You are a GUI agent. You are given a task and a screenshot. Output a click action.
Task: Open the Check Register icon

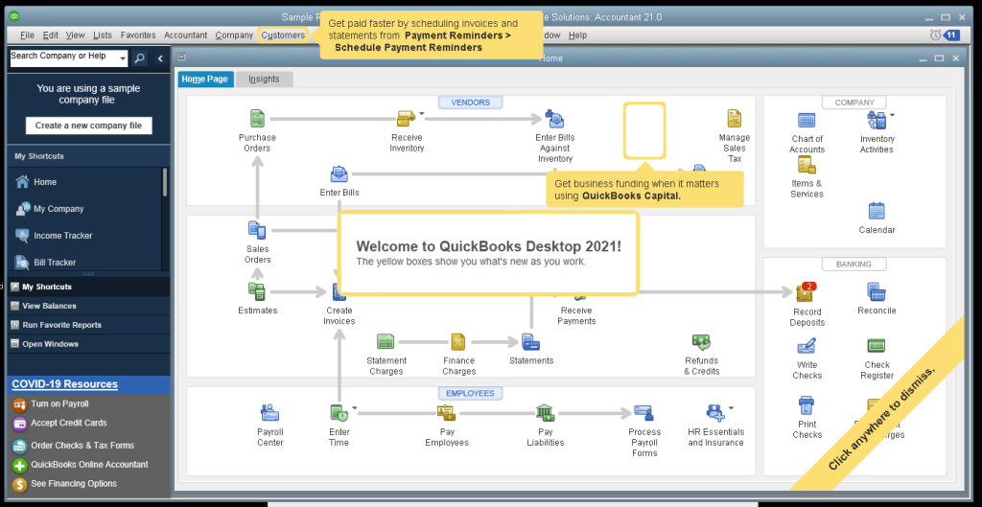pyautogui.click(x=877, y=346)
